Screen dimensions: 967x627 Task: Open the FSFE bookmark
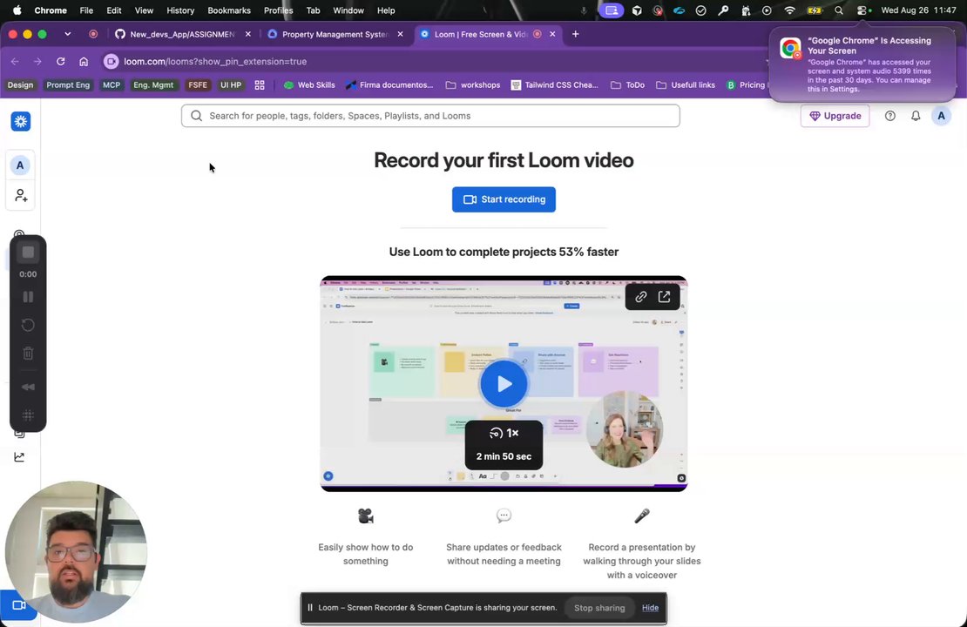(198, 85)
